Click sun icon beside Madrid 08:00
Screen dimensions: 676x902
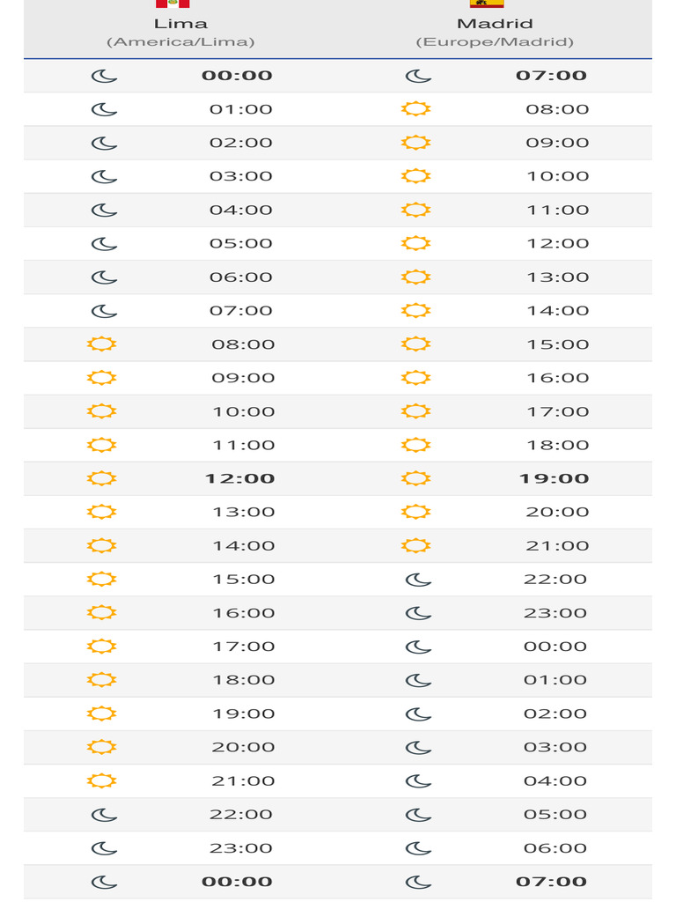tap(415, 108)
